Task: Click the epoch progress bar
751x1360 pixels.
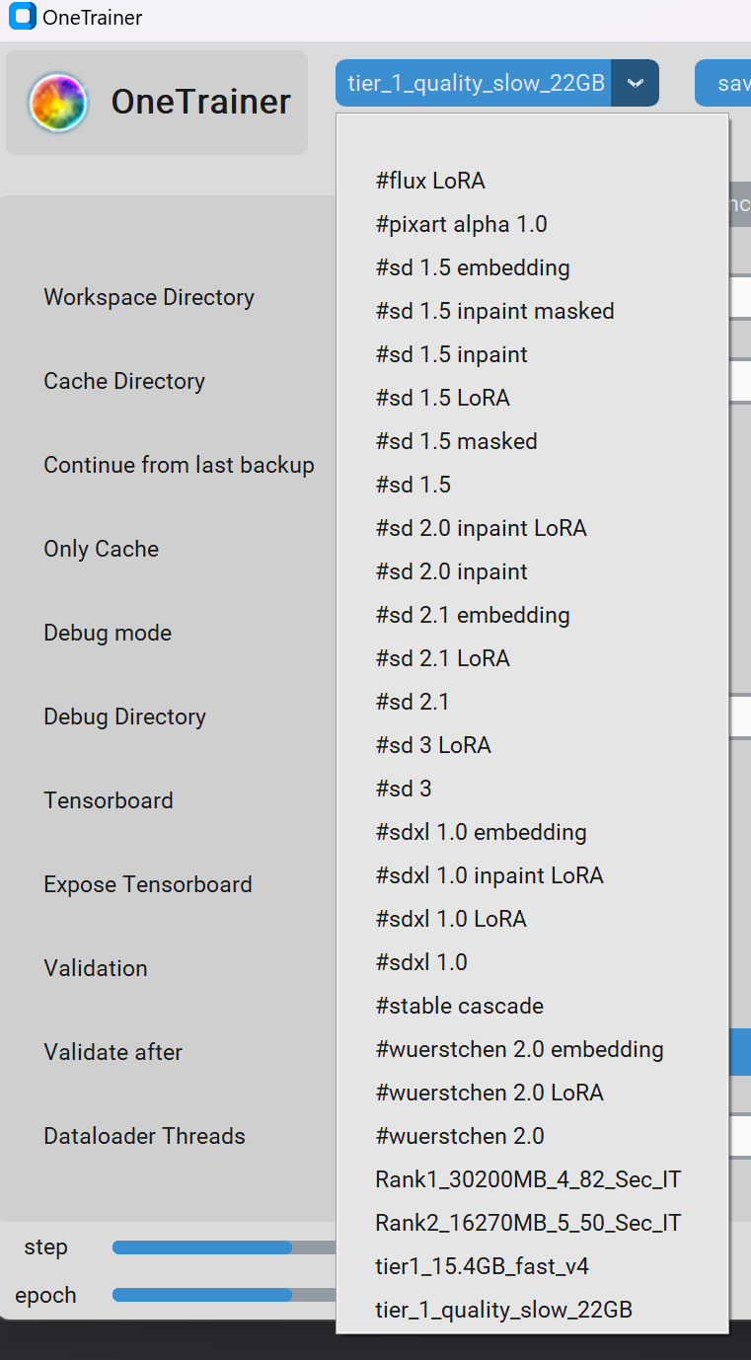Action: pyautogui.click(x=223, y=1295)
